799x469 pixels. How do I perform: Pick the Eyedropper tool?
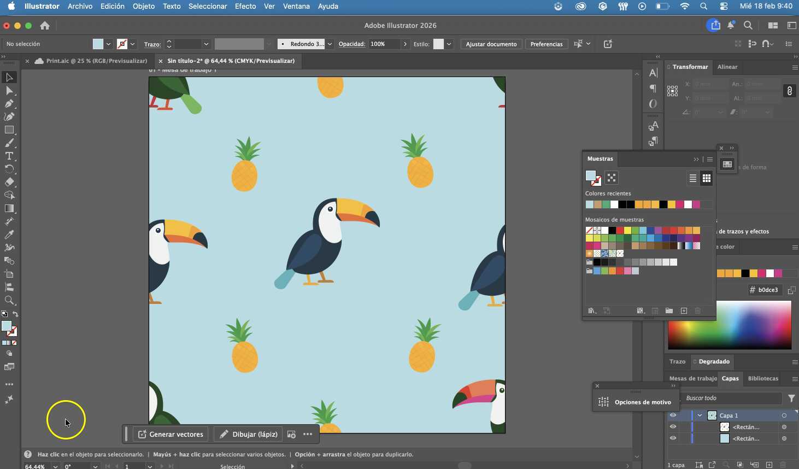coord(9,234)
